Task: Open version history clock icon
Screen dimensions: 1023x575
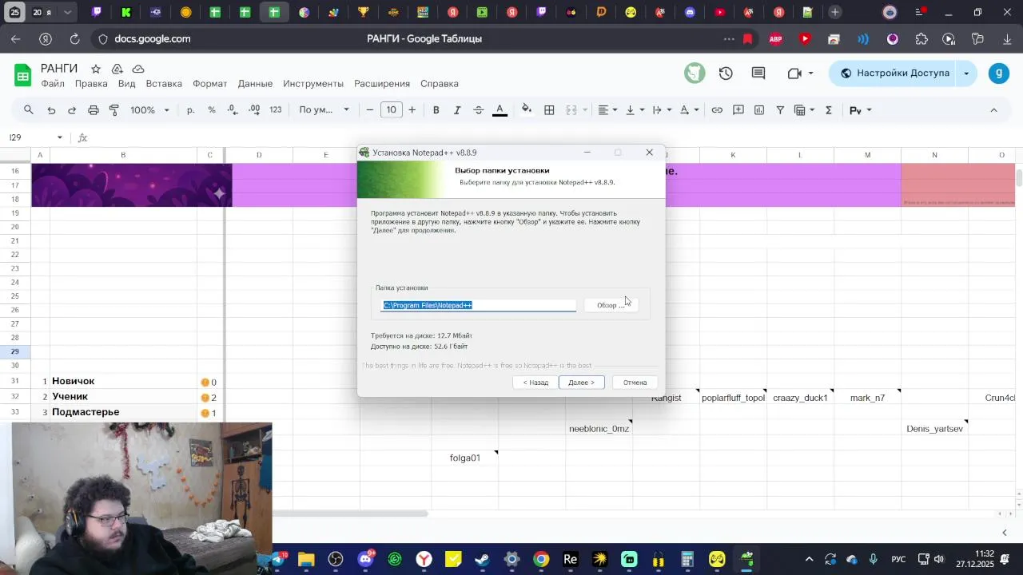Action: [726, 73]
